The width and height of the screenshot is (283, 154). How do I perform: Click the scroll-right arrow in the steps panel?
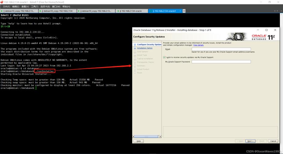coord(160,136)
